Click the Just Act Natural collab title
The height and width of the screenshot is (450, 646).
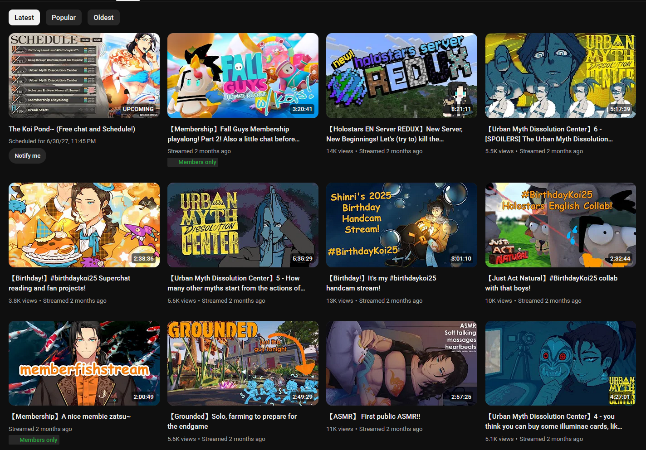[x=551, y=283]
